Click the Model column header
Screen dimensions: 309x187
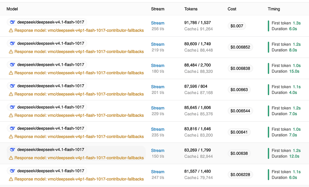coord(12,9)
